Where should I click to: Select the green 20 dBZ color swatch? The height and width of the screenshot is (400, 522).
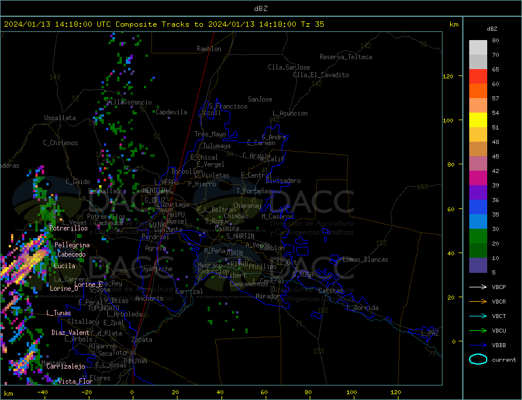click(x=478, y=236)
